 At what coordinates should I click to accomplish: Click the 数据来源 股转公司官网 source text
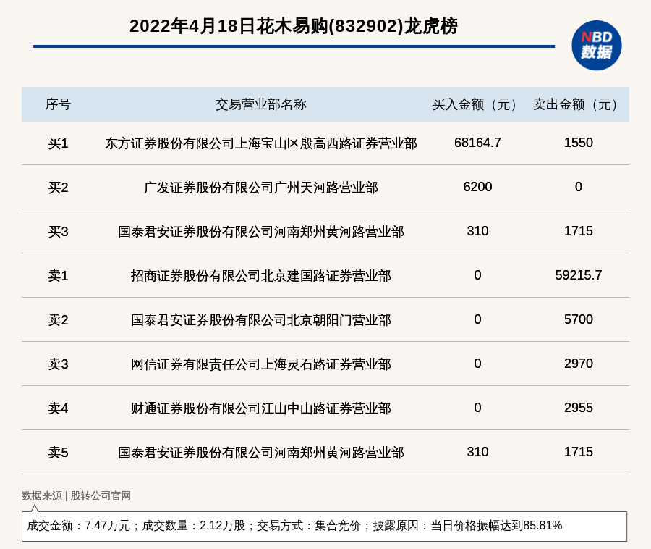click(x=76, y=496)
